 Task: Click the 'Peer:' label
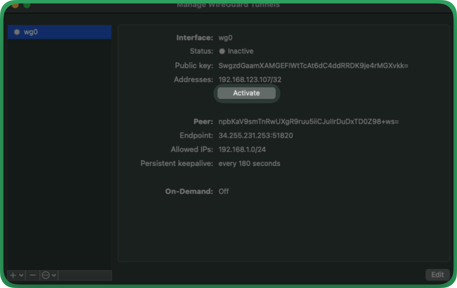click(x=203, y=122)
